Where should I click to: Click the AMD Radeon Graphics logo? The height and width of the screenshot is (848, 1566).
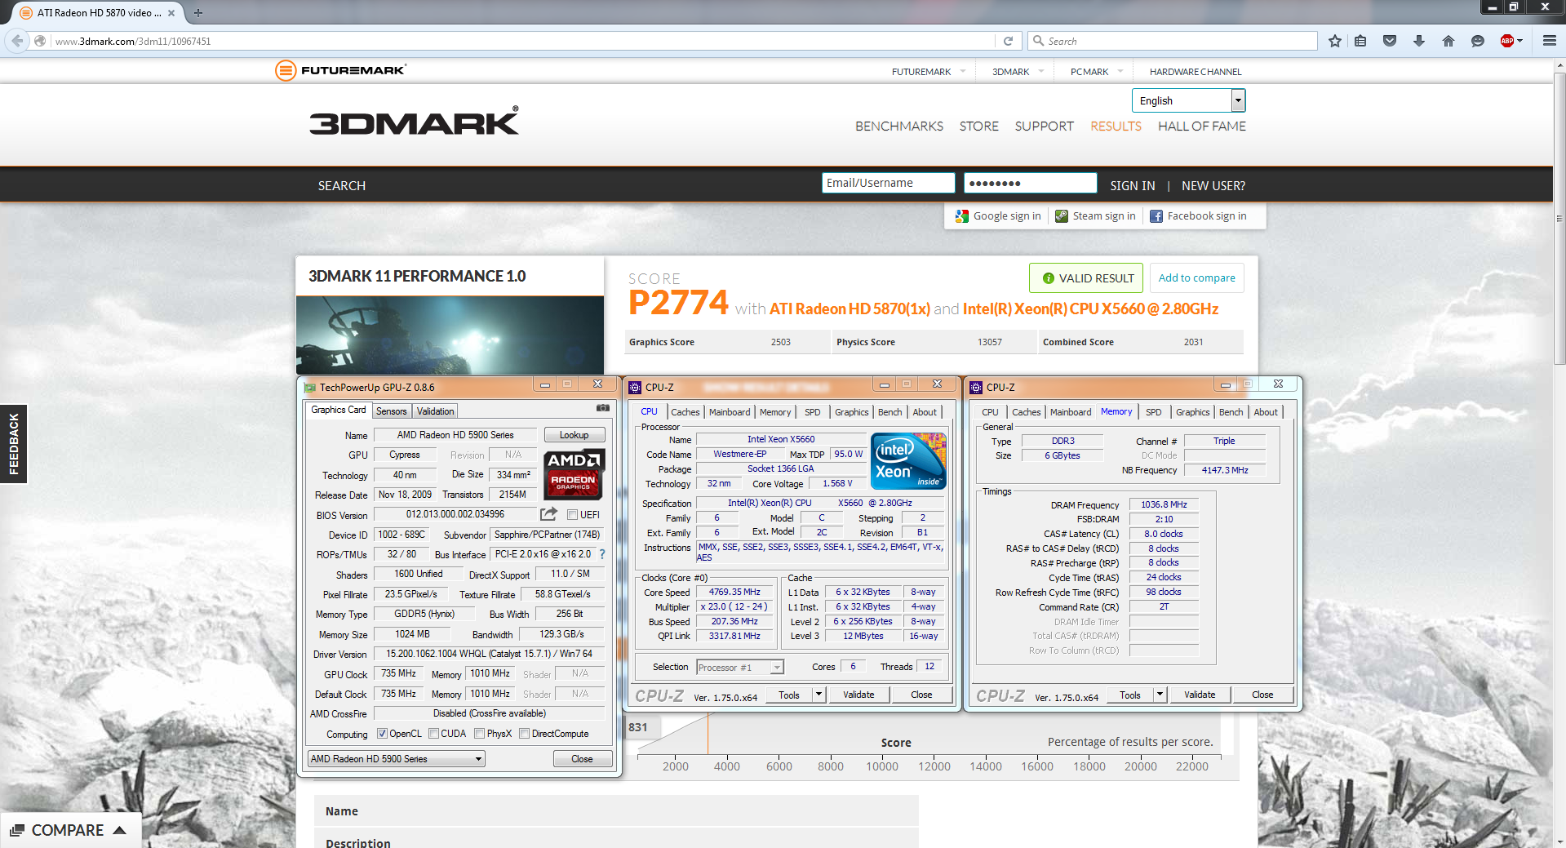coord(574,474)
